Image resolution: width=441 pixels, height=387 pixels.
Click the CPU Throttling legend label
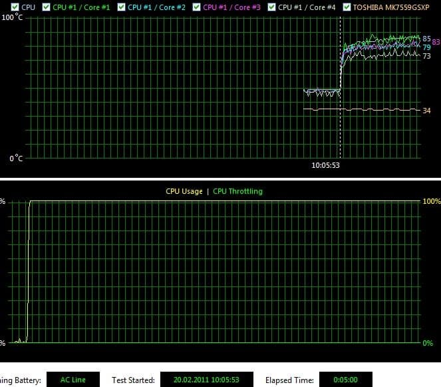click(237, 192)
